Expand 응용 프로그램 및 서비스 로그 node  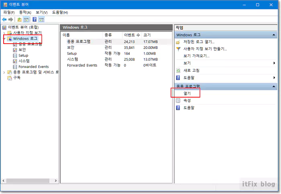[4, 72]
